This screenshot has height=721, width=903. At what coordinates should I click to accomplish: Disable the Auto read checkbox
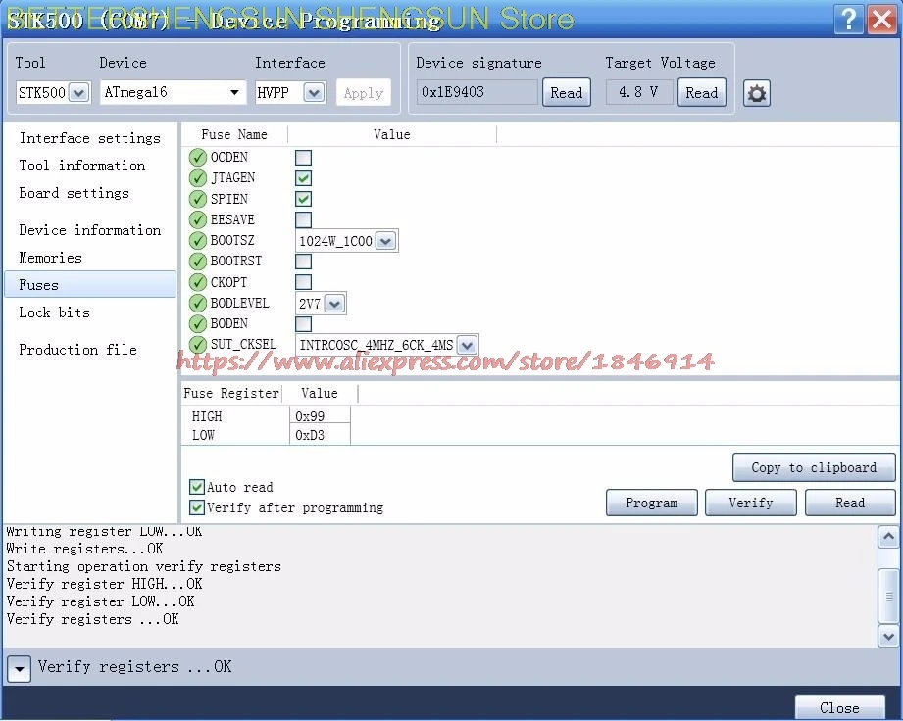197,487
